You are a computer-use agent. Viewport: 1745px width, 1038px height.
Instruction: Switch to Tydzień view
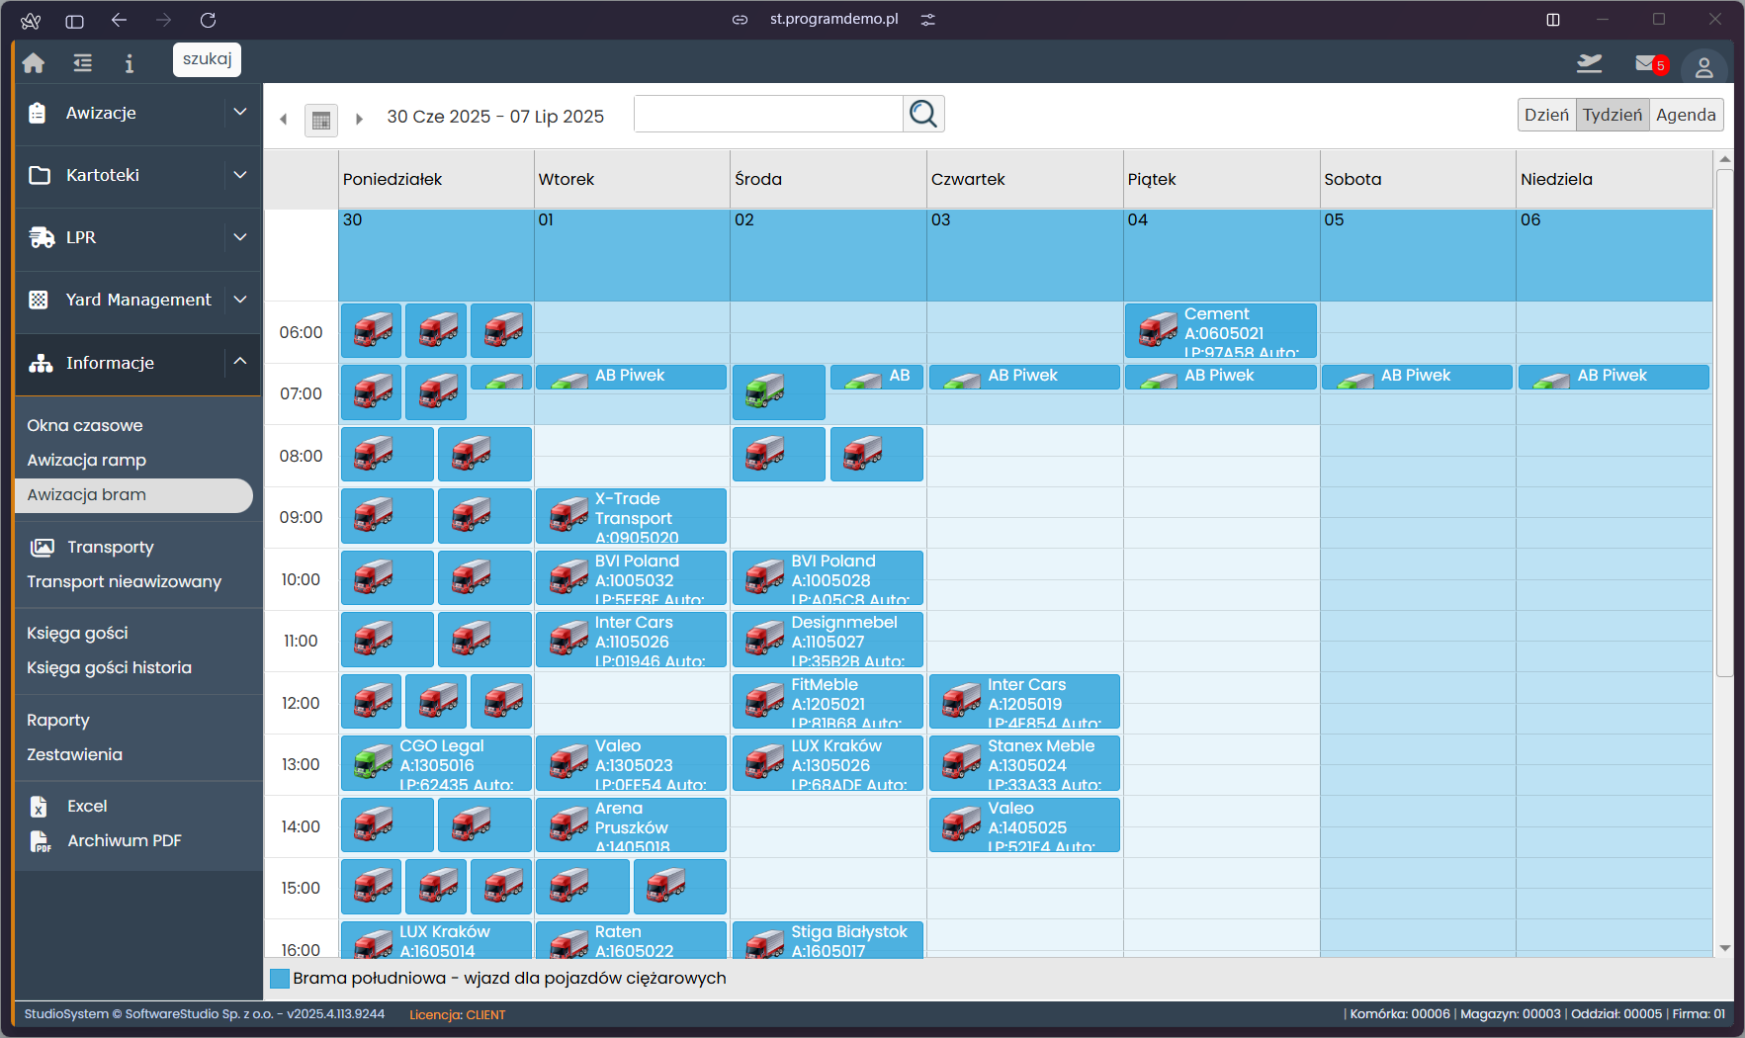(1612, 115)
